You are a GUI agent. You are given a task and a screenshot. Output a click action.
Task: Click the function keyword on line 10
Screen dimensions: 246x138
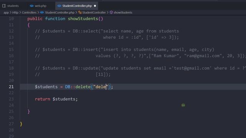pyautogui.click(x=55, y=19)
